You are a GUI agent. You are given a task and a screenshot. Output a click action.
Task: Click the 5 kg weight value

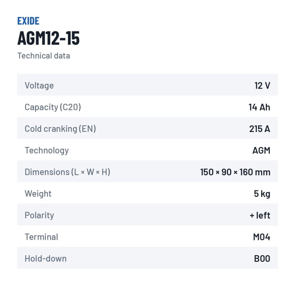tap(262, 194)
